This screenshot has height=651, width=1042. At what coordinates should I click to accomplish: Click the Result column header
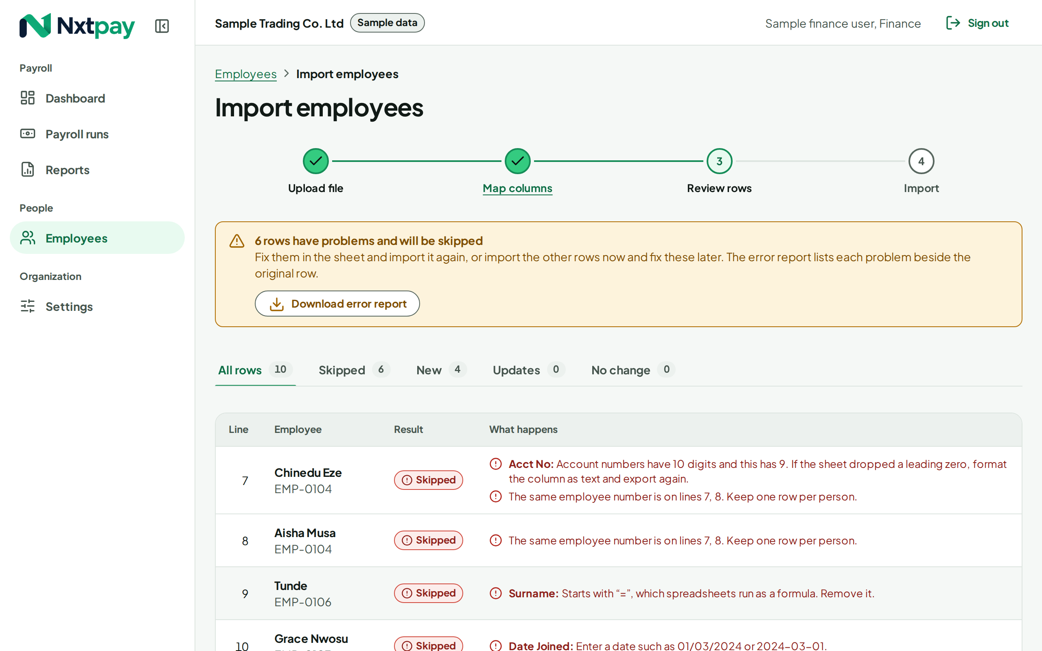(408, 429)
